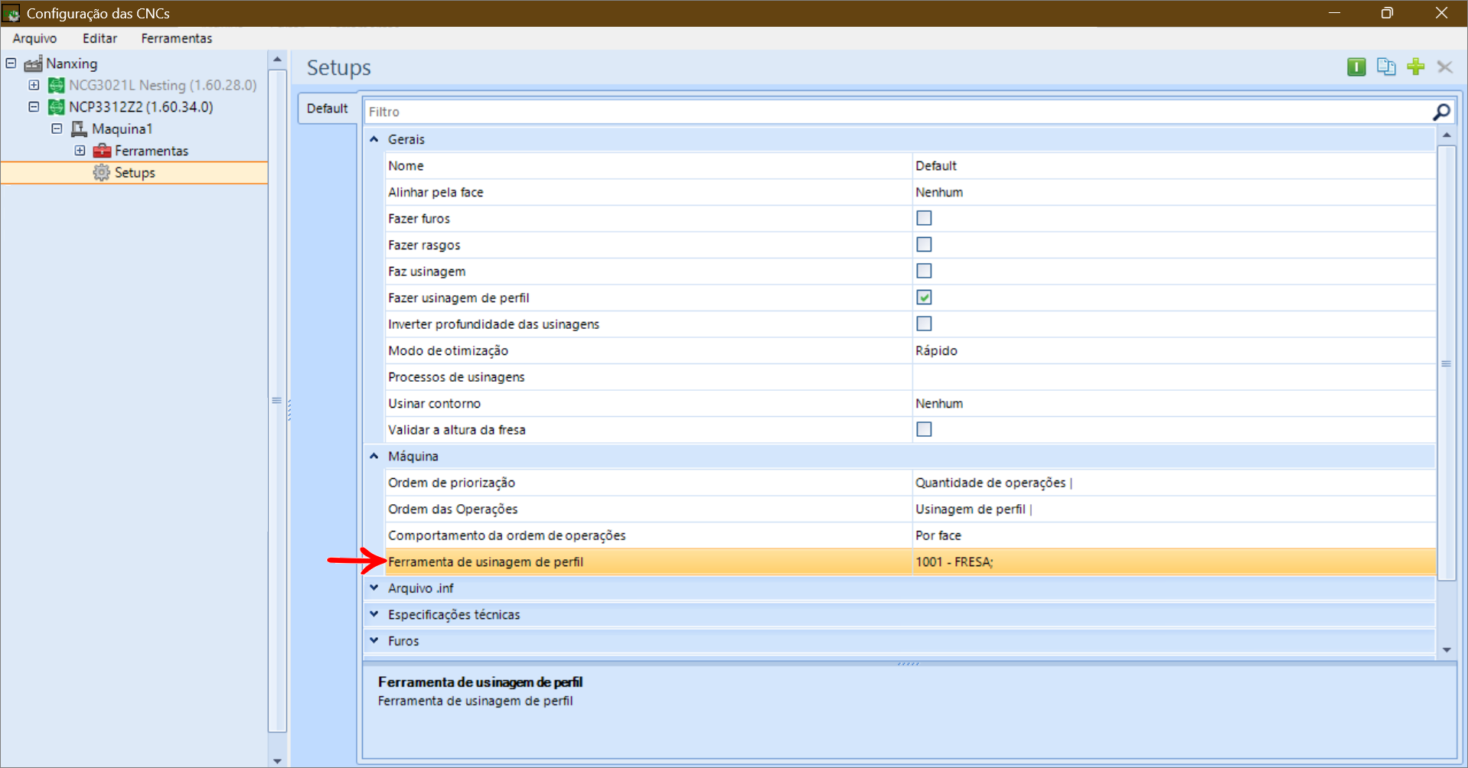1468x768 pixels.
Task: Collapse the Gerais section
Action: click(374, 139)
